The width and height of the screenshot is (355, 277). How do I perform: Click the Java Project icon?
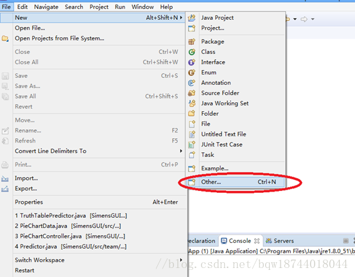192,18
